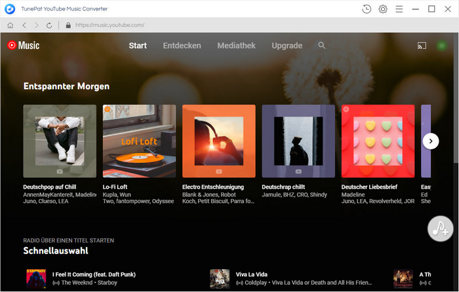This screenshot has width=459, height=292.
Task: Switch to the Start tab
Action: [138, 46]
